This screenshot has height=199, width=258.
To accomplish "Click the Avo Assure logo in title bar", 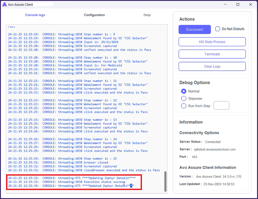I will point(4,5).
